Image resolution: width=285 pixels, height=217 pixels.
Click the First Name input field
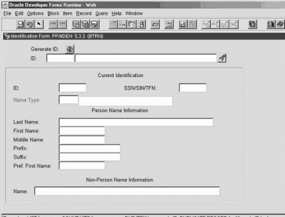[x=82, y=130]
